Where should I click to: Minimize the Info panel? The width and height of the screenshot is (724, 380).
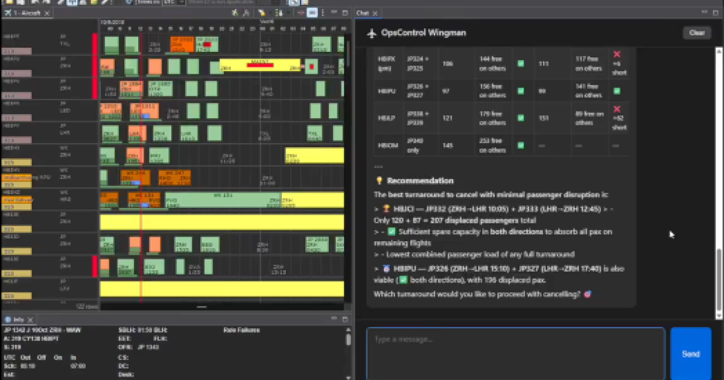334,318
